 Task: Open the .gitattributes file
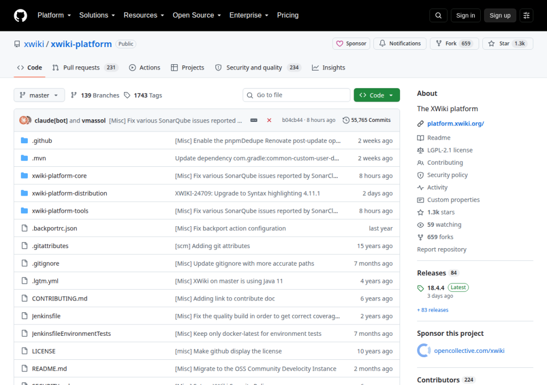click(x=50, y=246)
